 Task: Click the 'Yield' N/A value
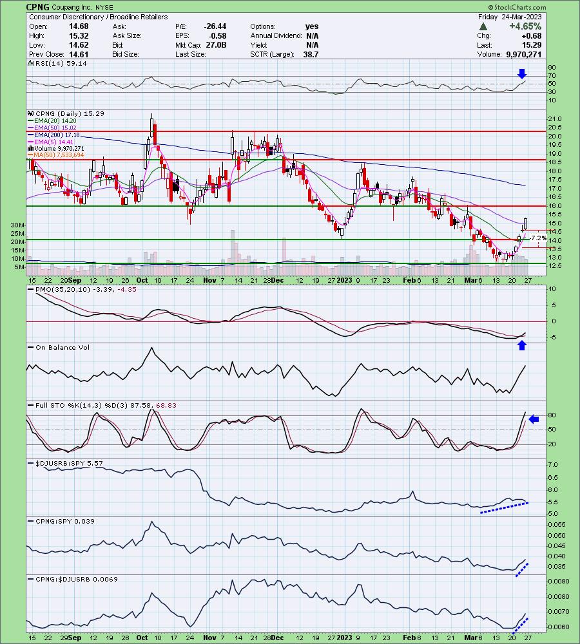(313, 45)
